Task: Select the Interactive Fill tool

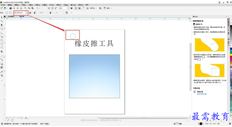Action: [2, 75]
